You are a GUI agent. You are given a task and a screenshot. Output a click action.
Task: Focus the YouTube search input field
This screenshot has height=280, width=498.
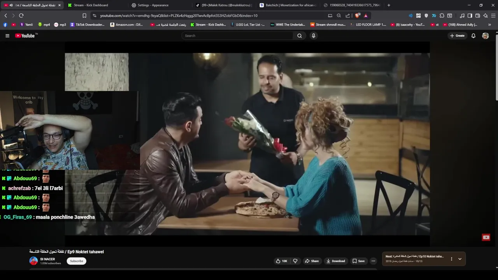click(x=237, y=36)
